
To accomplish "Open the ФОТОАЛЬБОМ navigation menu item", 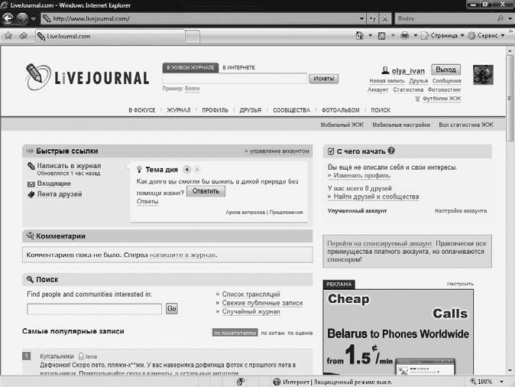I will 340,110.
